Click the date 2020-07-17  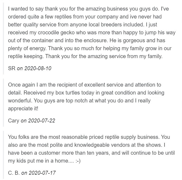(x=42, y=173)
